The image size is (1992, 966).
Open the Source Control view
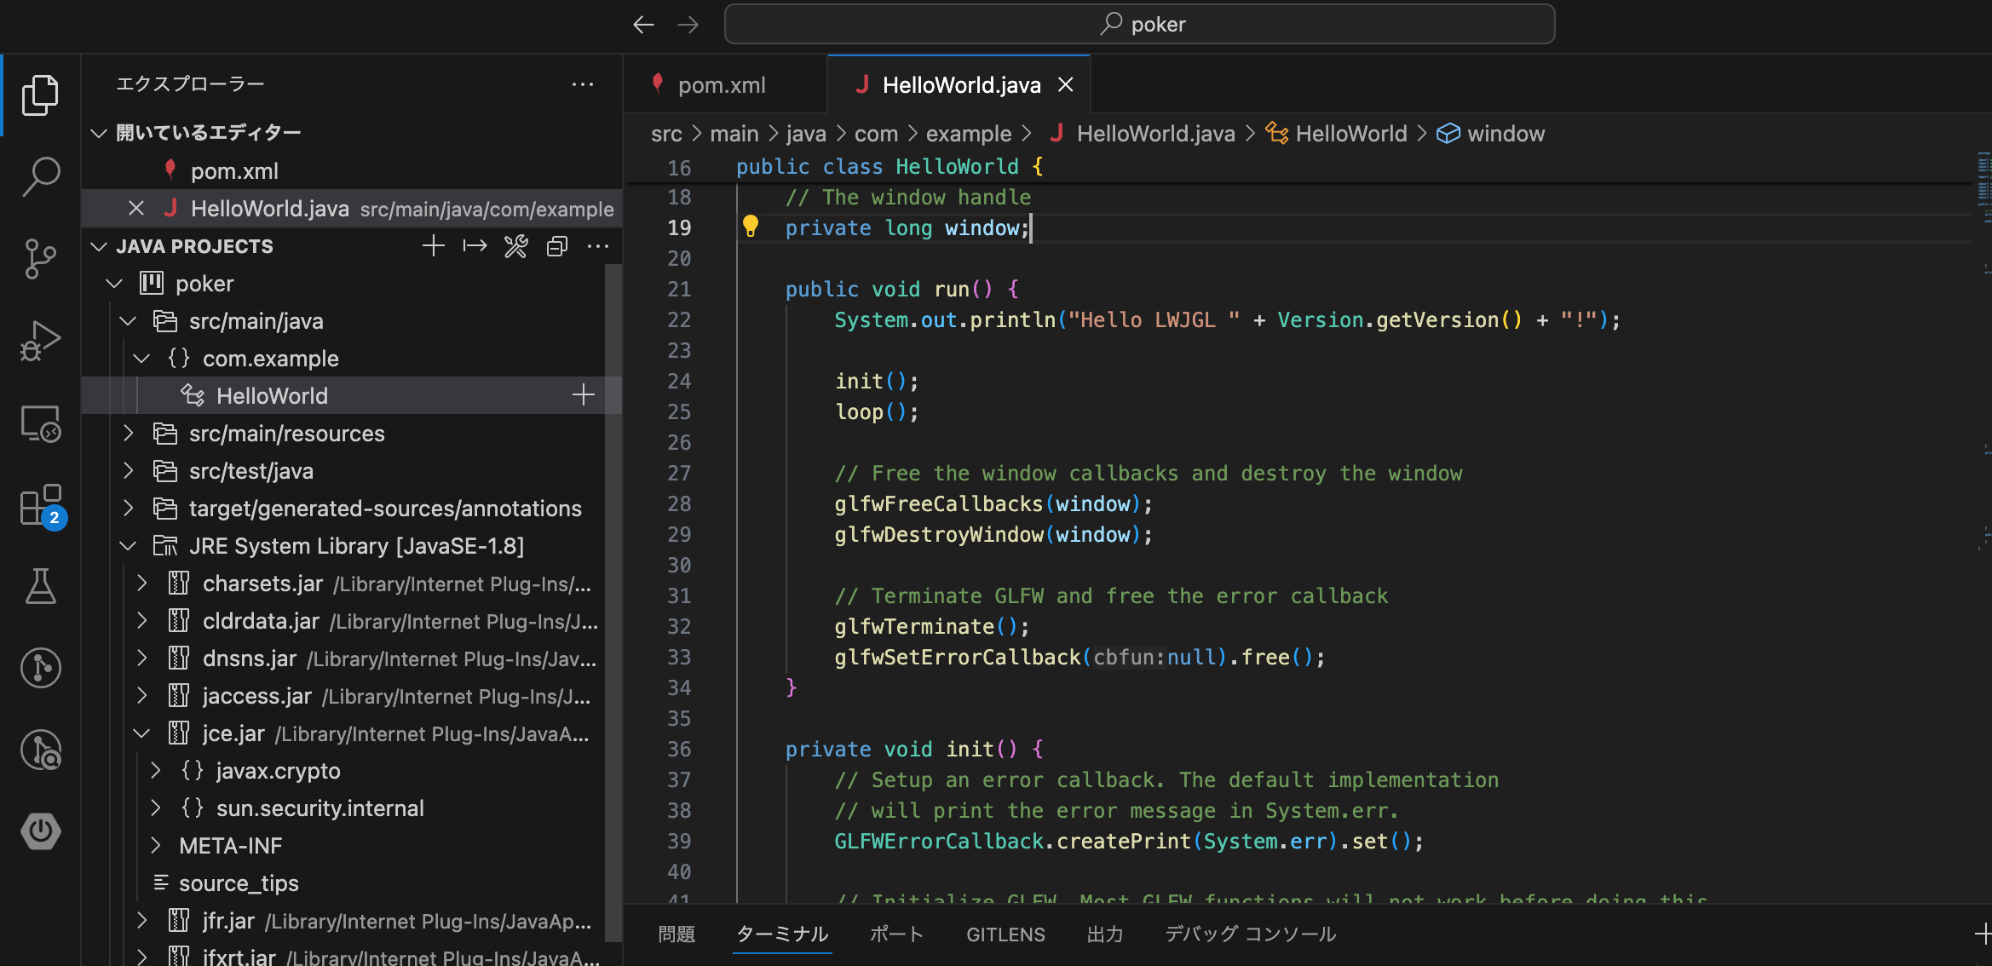point(40,260)
